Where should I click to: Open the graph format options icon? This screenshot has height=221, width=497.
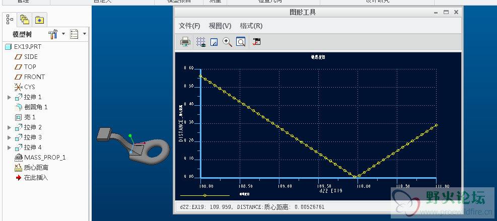click(256, 42)
